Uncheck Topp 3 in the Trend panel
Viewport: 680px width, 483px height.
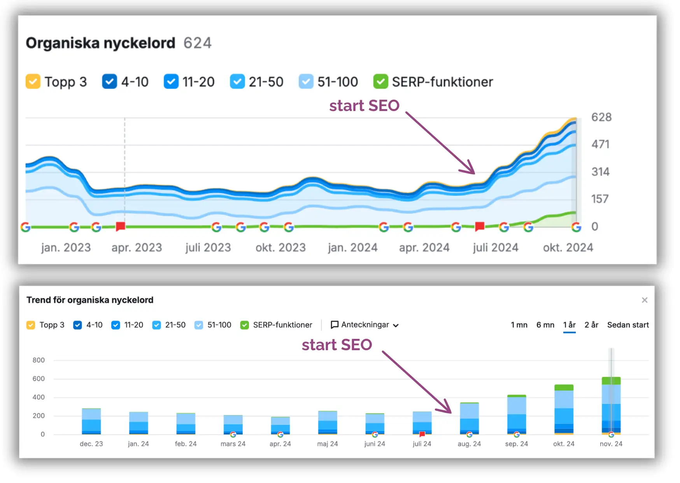(31, 325)
